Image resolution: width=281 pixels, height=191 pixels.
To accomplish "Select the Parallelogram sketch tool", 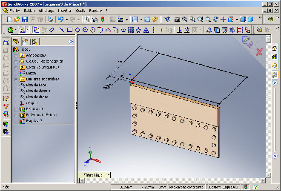I will click(x=77, y=30).
